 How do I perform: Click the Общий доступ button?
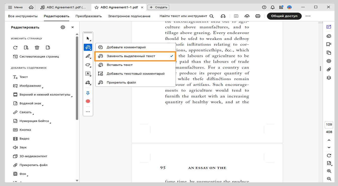click(x=284, y=16)
